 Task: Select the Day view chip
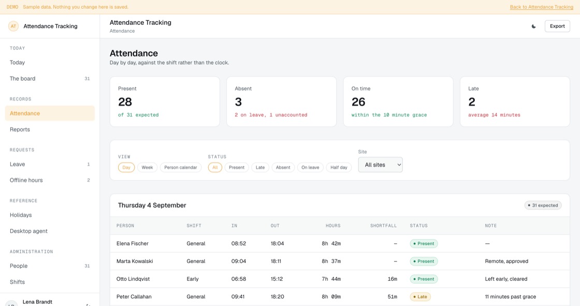126,168
